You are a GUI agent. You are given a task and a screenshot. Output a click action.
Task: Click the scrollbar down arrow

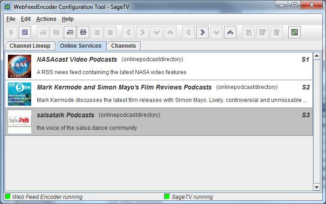click(317, 186)
